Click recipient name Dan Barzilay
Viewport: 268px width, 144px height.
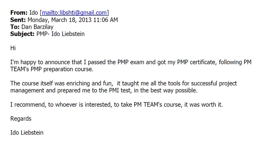38,27
